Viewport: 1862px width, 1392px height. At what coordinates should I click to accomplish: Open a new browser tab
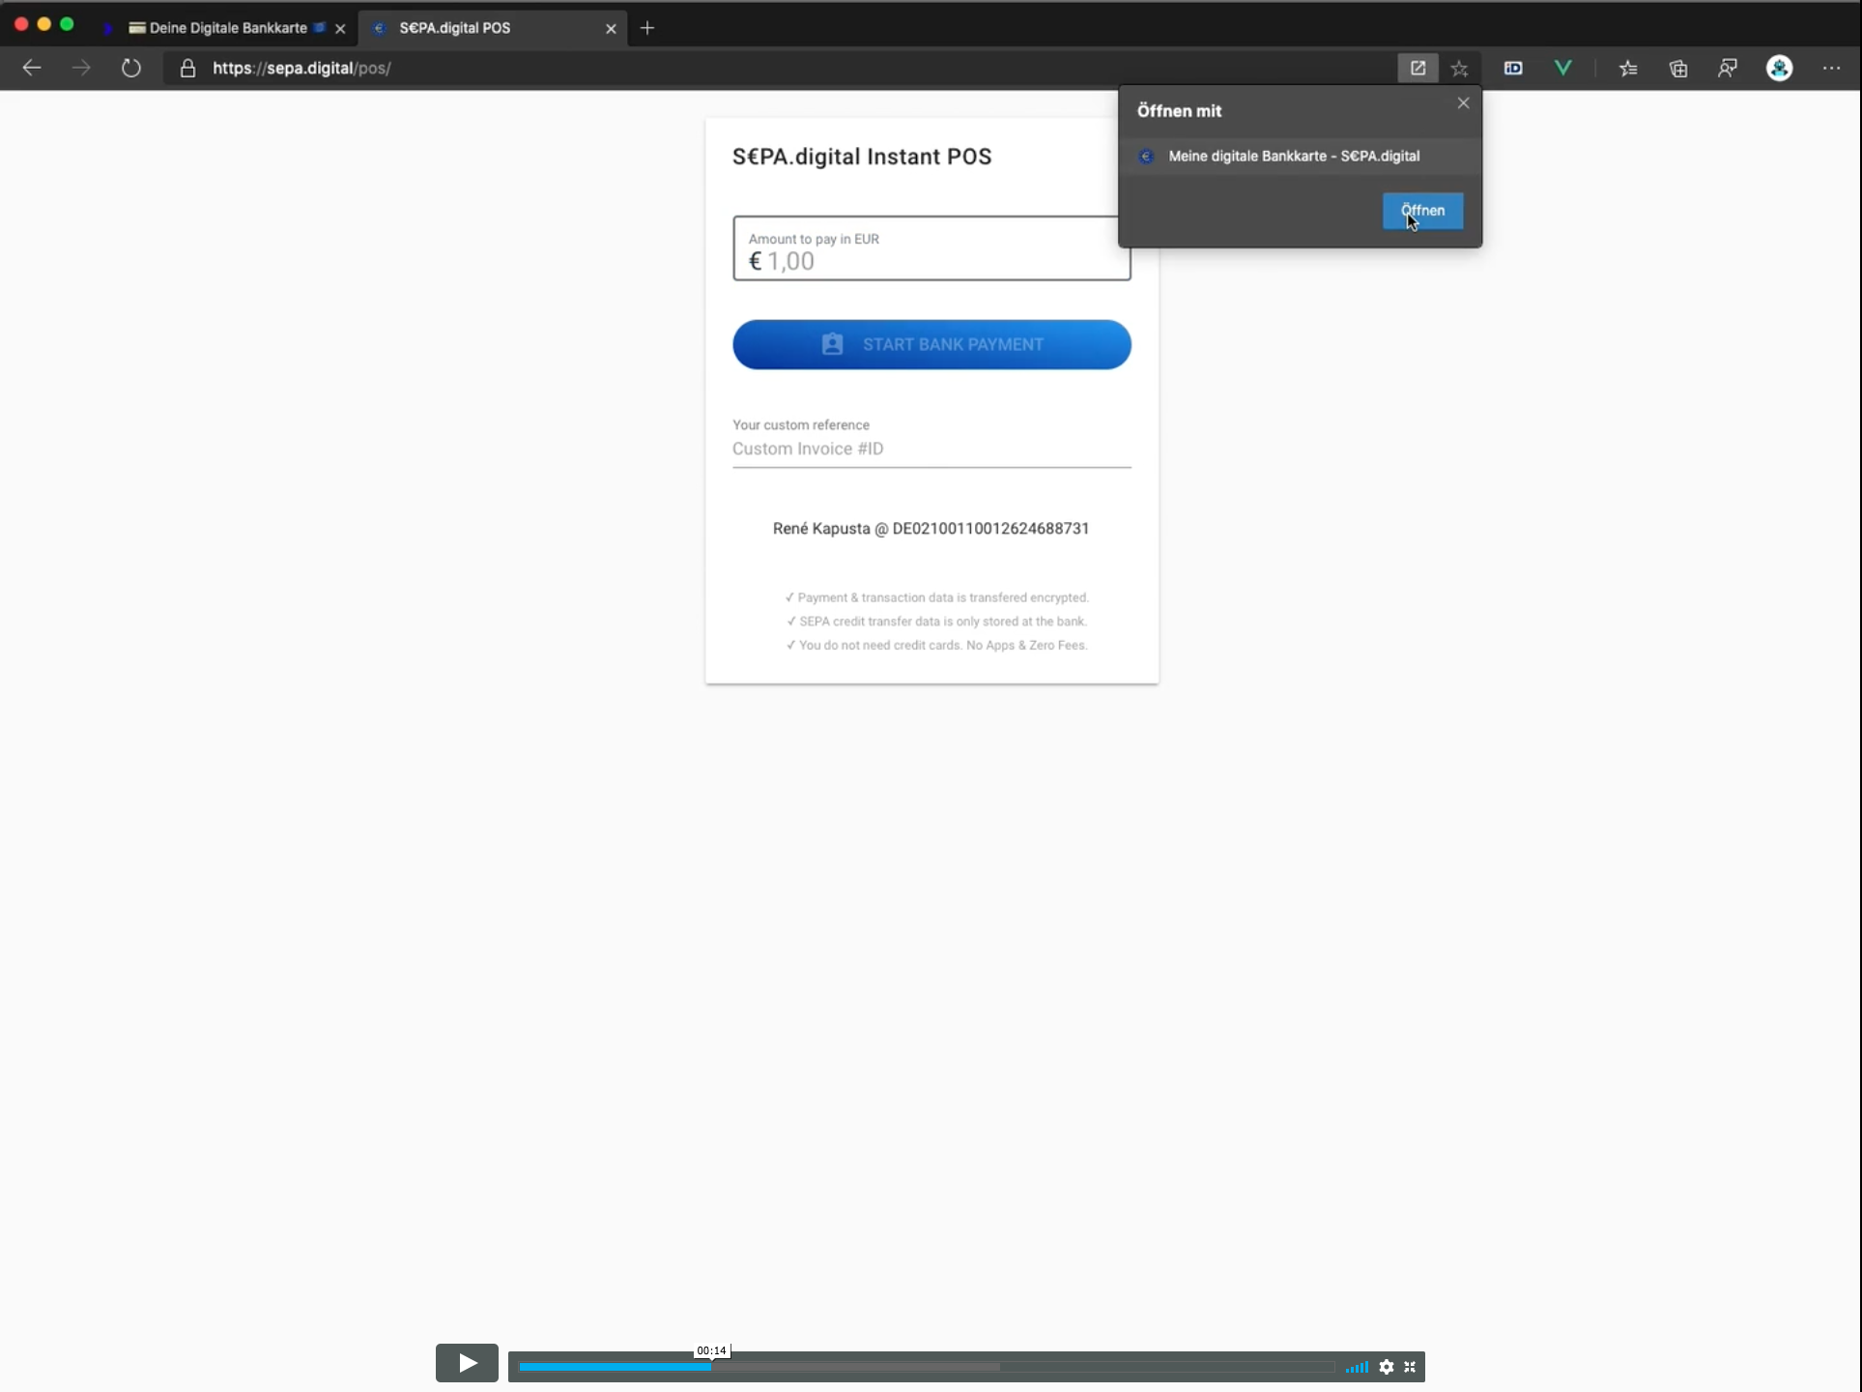click(x=647, y=28)
